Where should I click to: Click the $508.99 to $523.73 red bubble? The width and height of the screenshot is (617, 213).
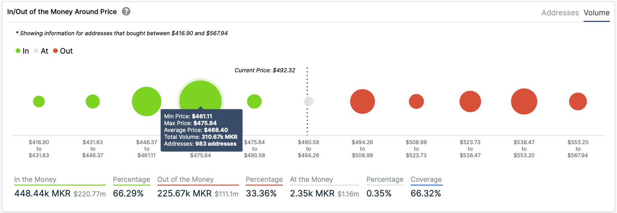coord(416,101)
